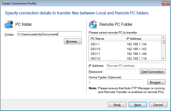Click the local Folder path input field

[x=49, y=34]
